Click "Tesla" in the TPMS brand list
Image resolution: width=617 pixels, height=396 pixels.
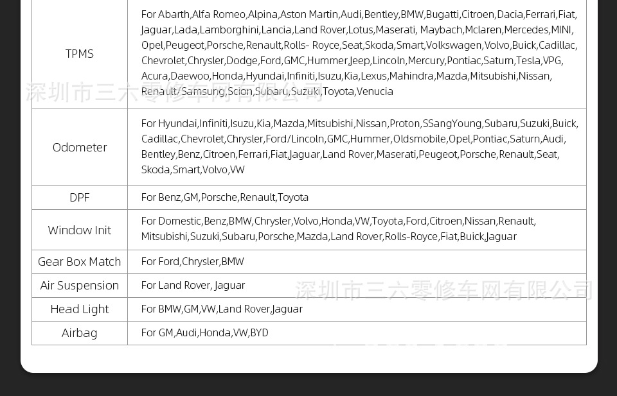528,61
